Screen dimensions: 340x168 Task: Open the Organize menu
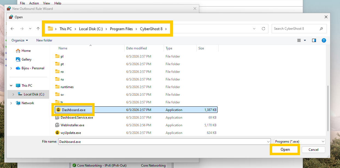tap(20, 40)
